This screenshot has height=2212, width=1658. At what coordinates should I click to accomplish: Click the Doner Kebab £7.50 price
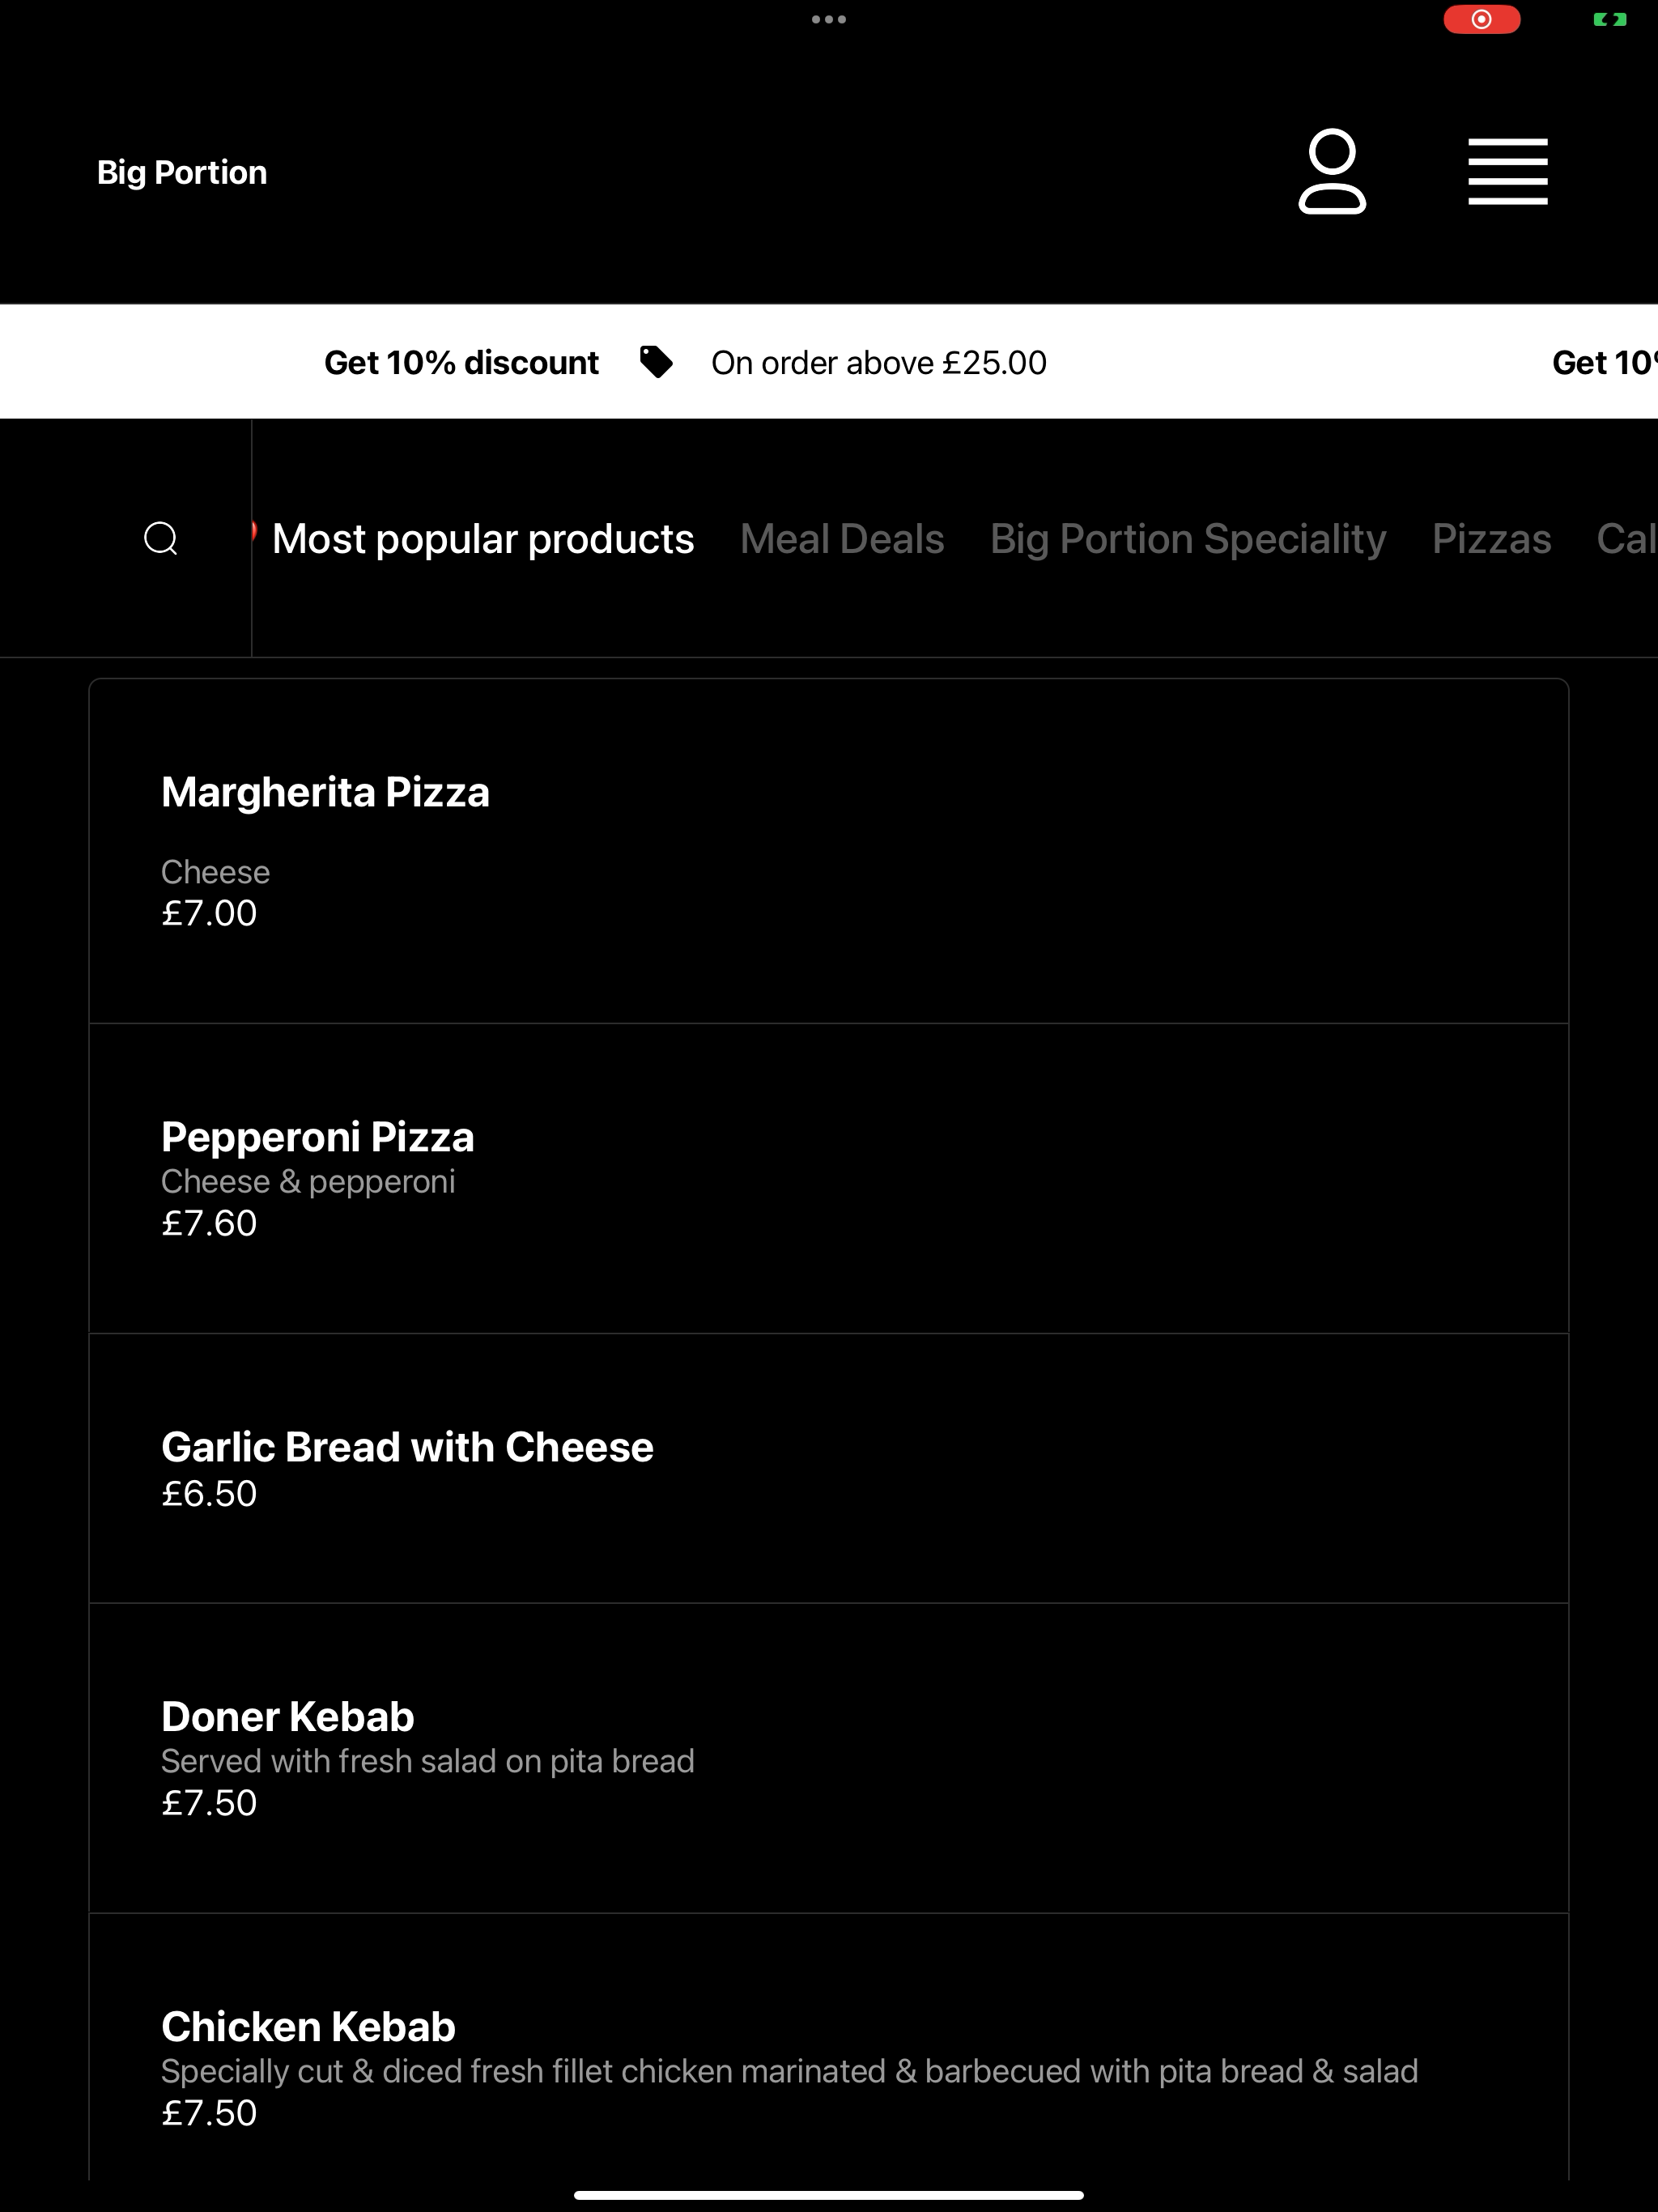[x=209, y=1803]
